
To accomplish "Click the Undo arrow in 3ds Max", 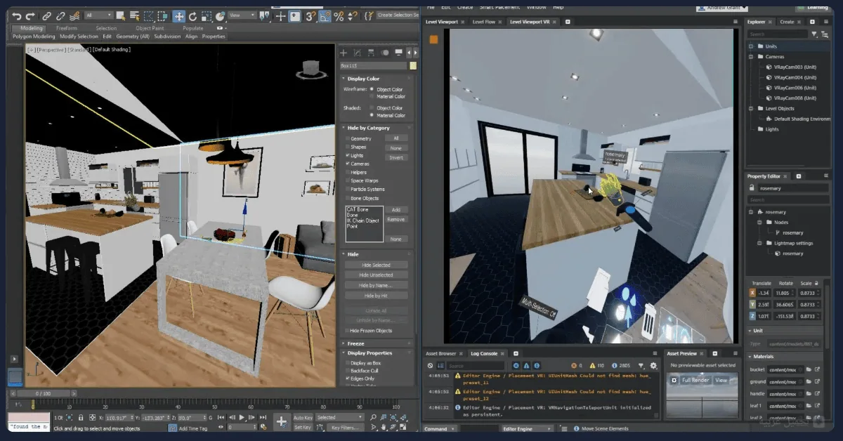I will click(16, 15).
